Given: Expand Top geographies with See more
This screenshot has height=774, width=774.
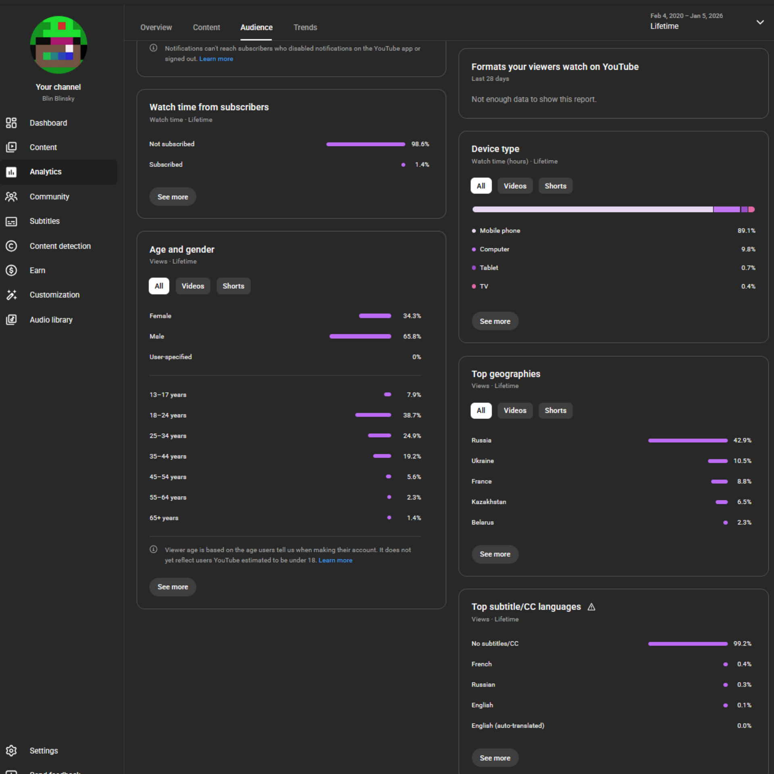Looking at the screenshot, I should pyautogui.click(x=495, y=554).
